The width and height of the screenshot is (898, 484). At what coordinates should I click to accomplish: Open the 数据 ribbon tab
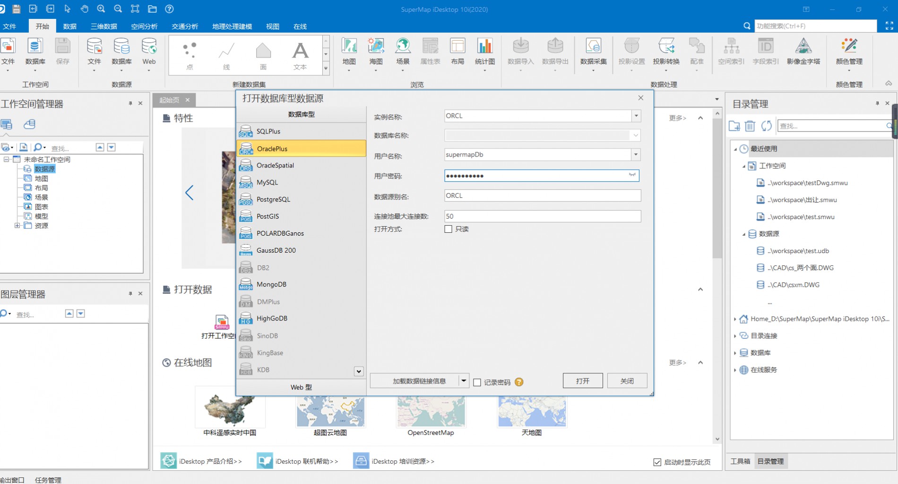[70, 26]
